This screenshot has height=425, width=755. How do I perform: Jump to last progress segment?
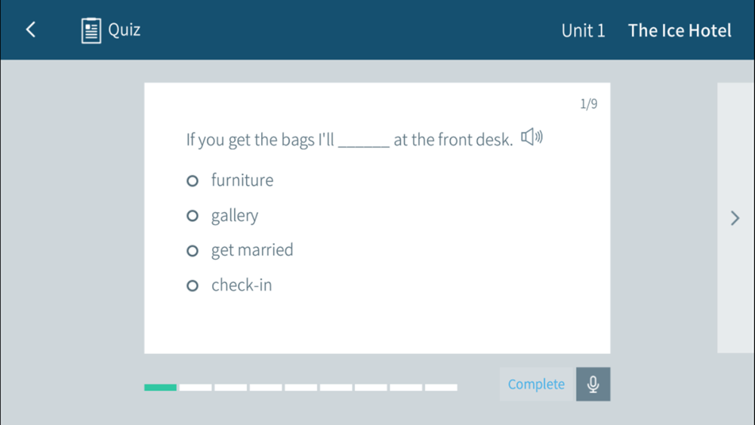coord(441,387)
